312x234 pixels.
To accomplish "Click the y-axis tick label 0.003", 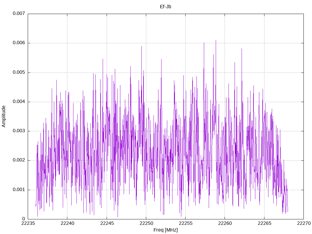I will tap(19, 131).
